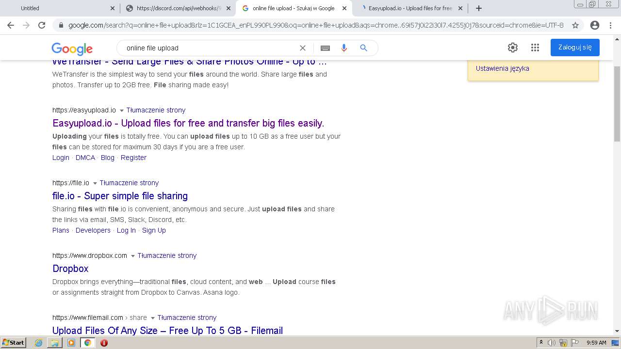
Task: Clear the search box with the X icon
Action: tap(303, 48)
